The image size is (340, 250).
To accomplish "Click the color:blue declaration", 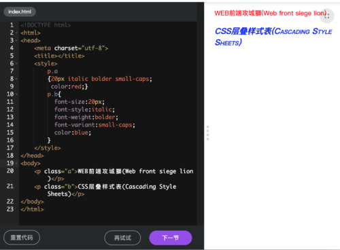I will pos(73,132).
